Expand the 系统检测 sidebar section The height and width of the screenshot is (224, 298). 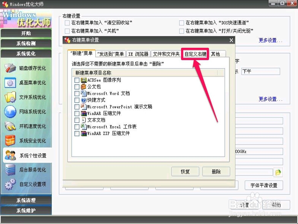coord(26,43)
